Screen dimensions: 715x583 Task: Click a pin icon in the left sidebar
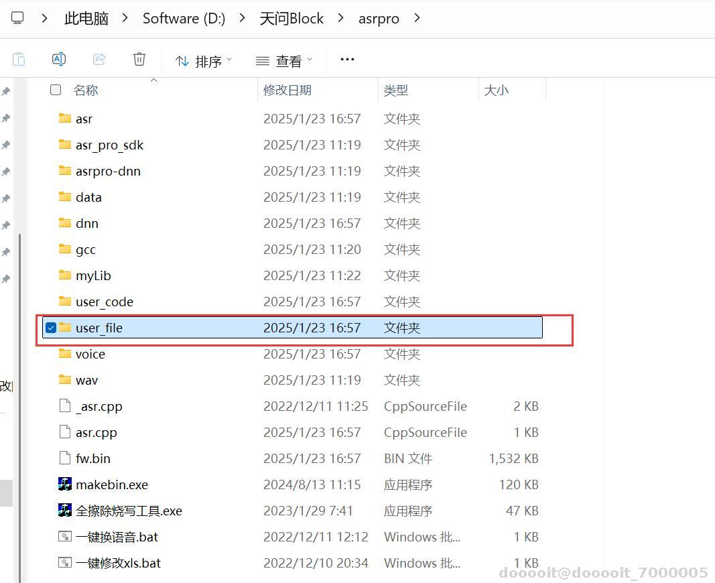pos(7,118)
